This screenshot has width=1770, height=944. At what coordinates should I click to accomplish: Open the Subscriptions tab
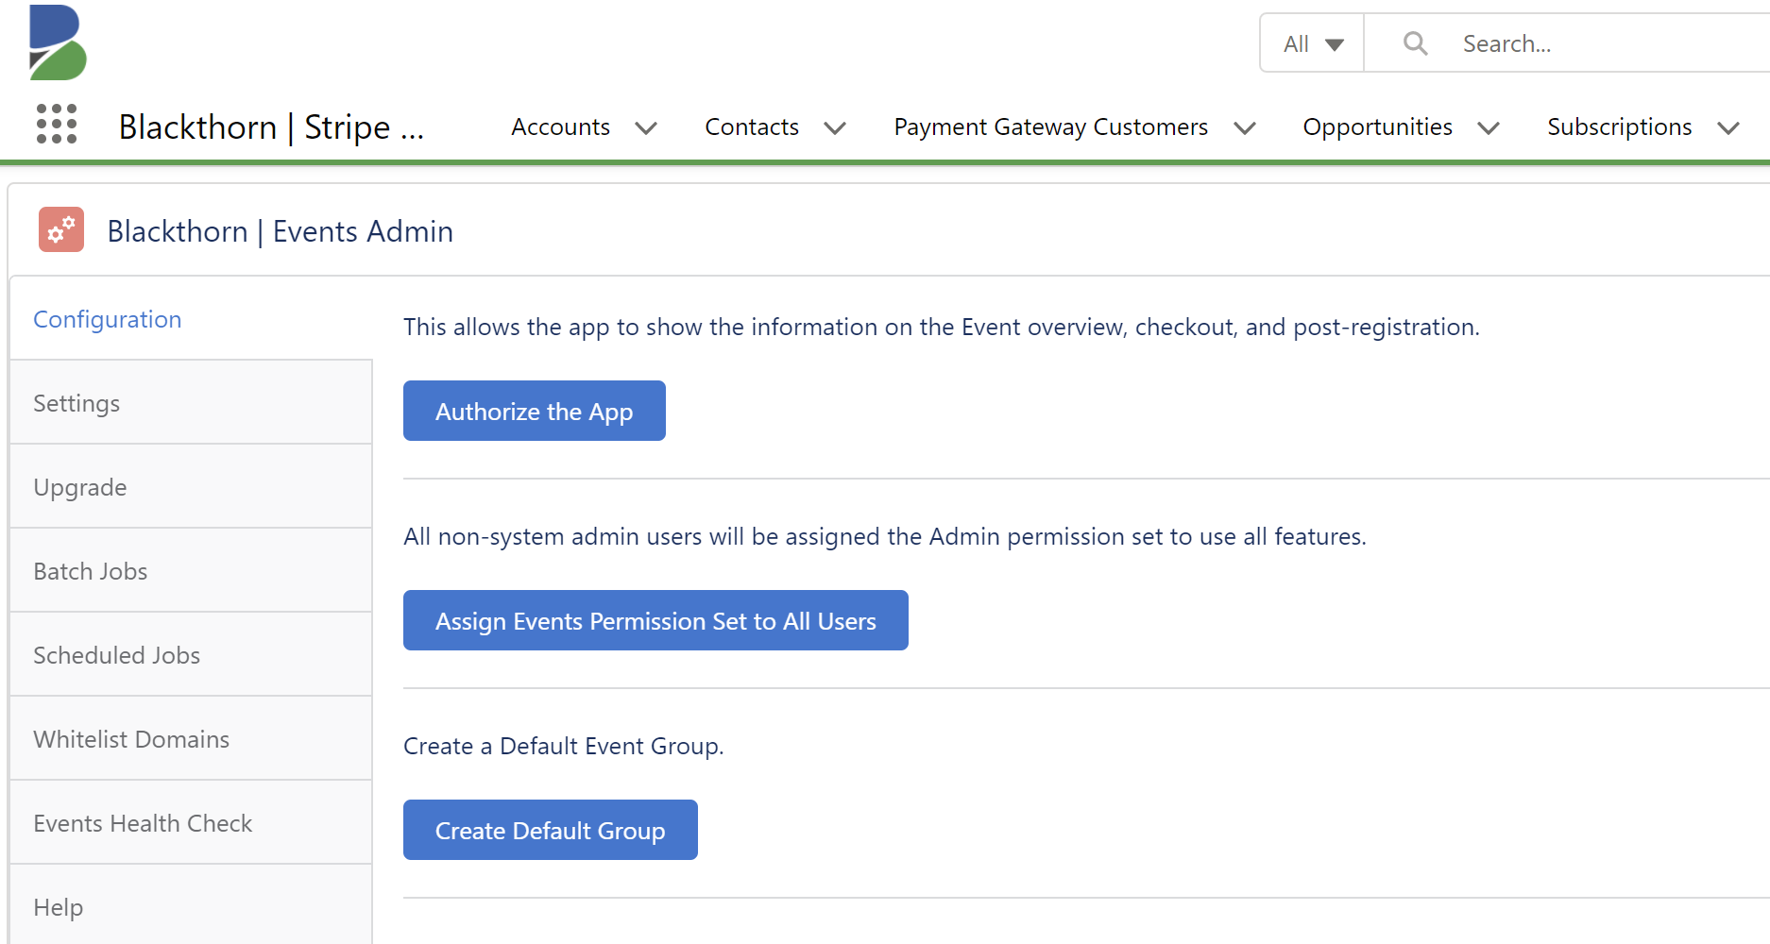pyautogui.click(x=1619, y=126)
